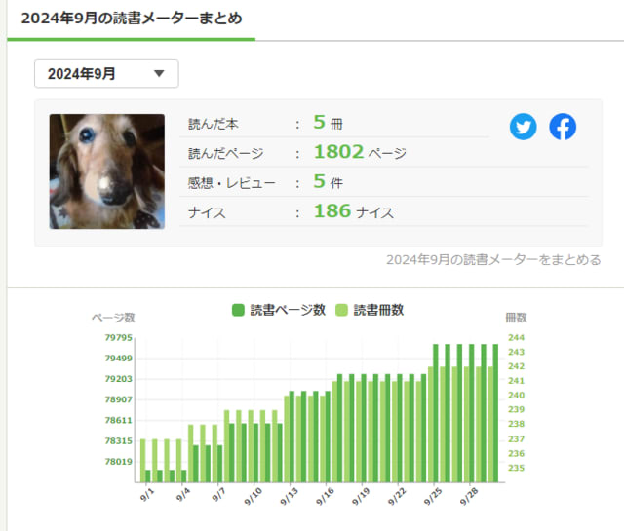
Task: Click the 9/22 x-axis date label
Action: tap(396, 496)
